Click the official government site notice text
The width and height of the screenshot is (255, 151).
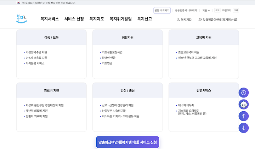click(49, 3)
